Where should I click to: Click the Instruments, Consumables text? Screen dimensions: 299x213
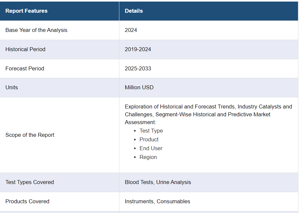coord(157,201)
